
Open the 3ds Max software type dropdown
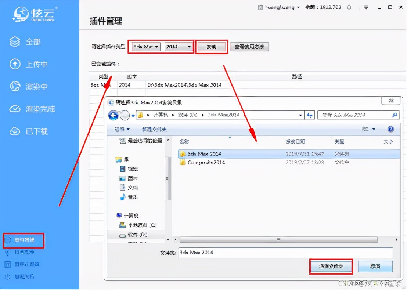tap(146, 47)
